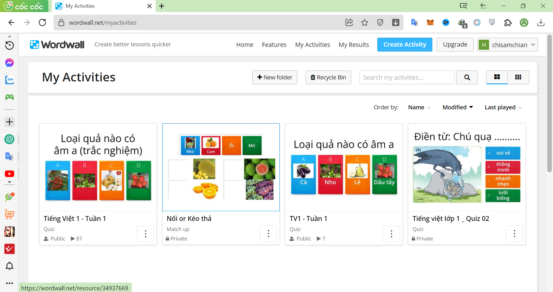Expand the chisamchian account dropdown
The width and height of the screenshot is (553, 292).
click(507, 45)
